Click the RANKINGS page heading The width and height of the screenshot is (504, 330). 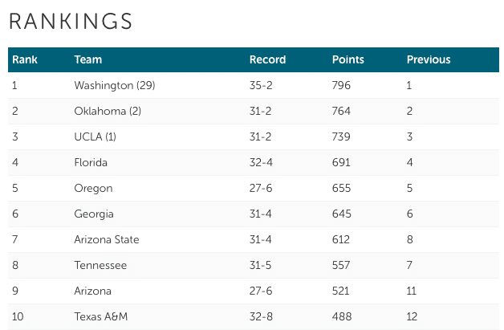(x=71, y=21)
